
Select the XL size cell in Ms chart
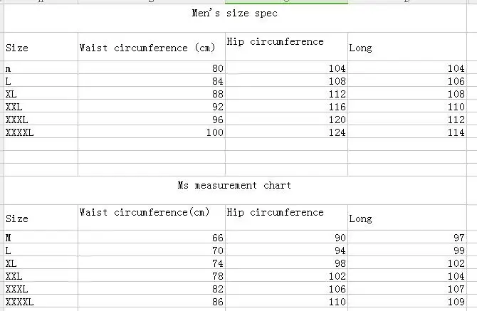41,263
